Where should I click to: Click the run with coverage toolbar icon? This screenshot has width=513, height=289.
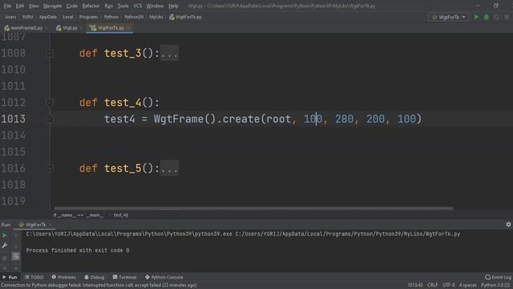(496, 17)
